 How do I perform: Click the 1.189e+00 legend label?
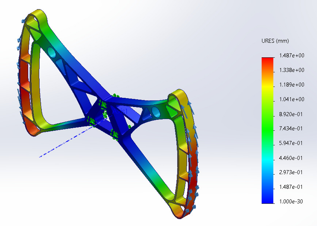(291, 85)
